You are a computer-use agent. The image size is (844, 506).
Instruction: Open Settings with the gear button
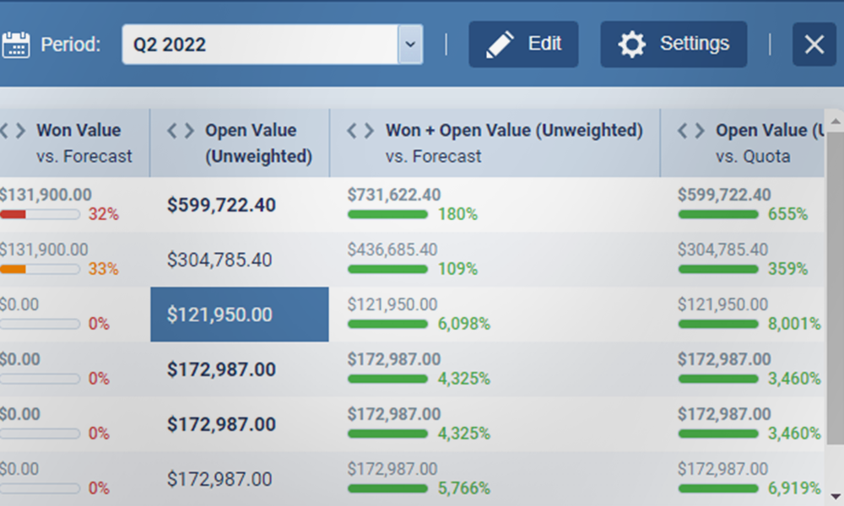(x=674, y=45)
